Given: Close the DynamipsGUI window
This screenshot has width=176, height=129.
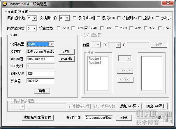Looking at the screenshot, I should coord(168,3).
